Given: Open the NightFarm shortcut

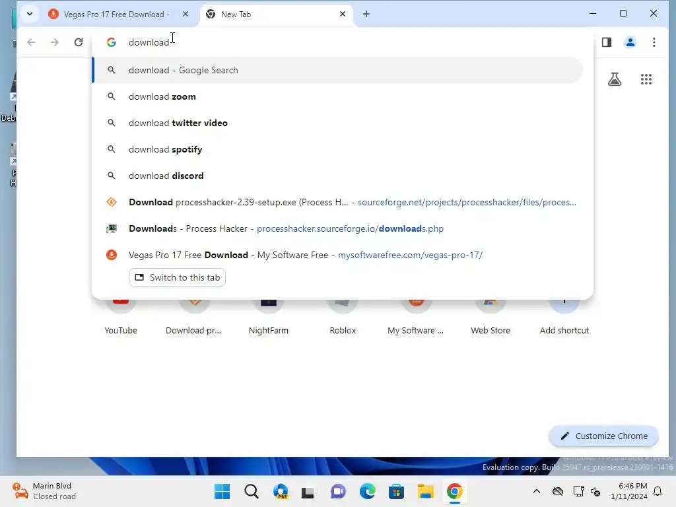Looking at the screenshot, I should coord(269,317).
